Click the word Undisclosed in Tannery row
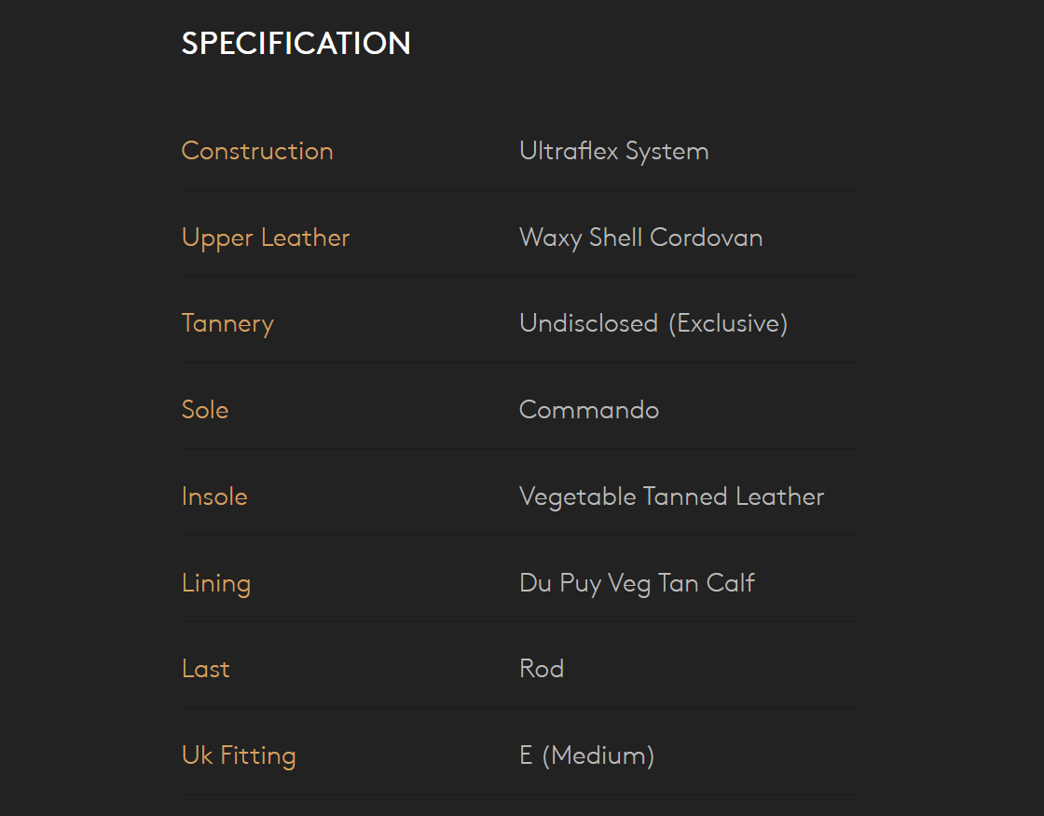 pos(588,323)
